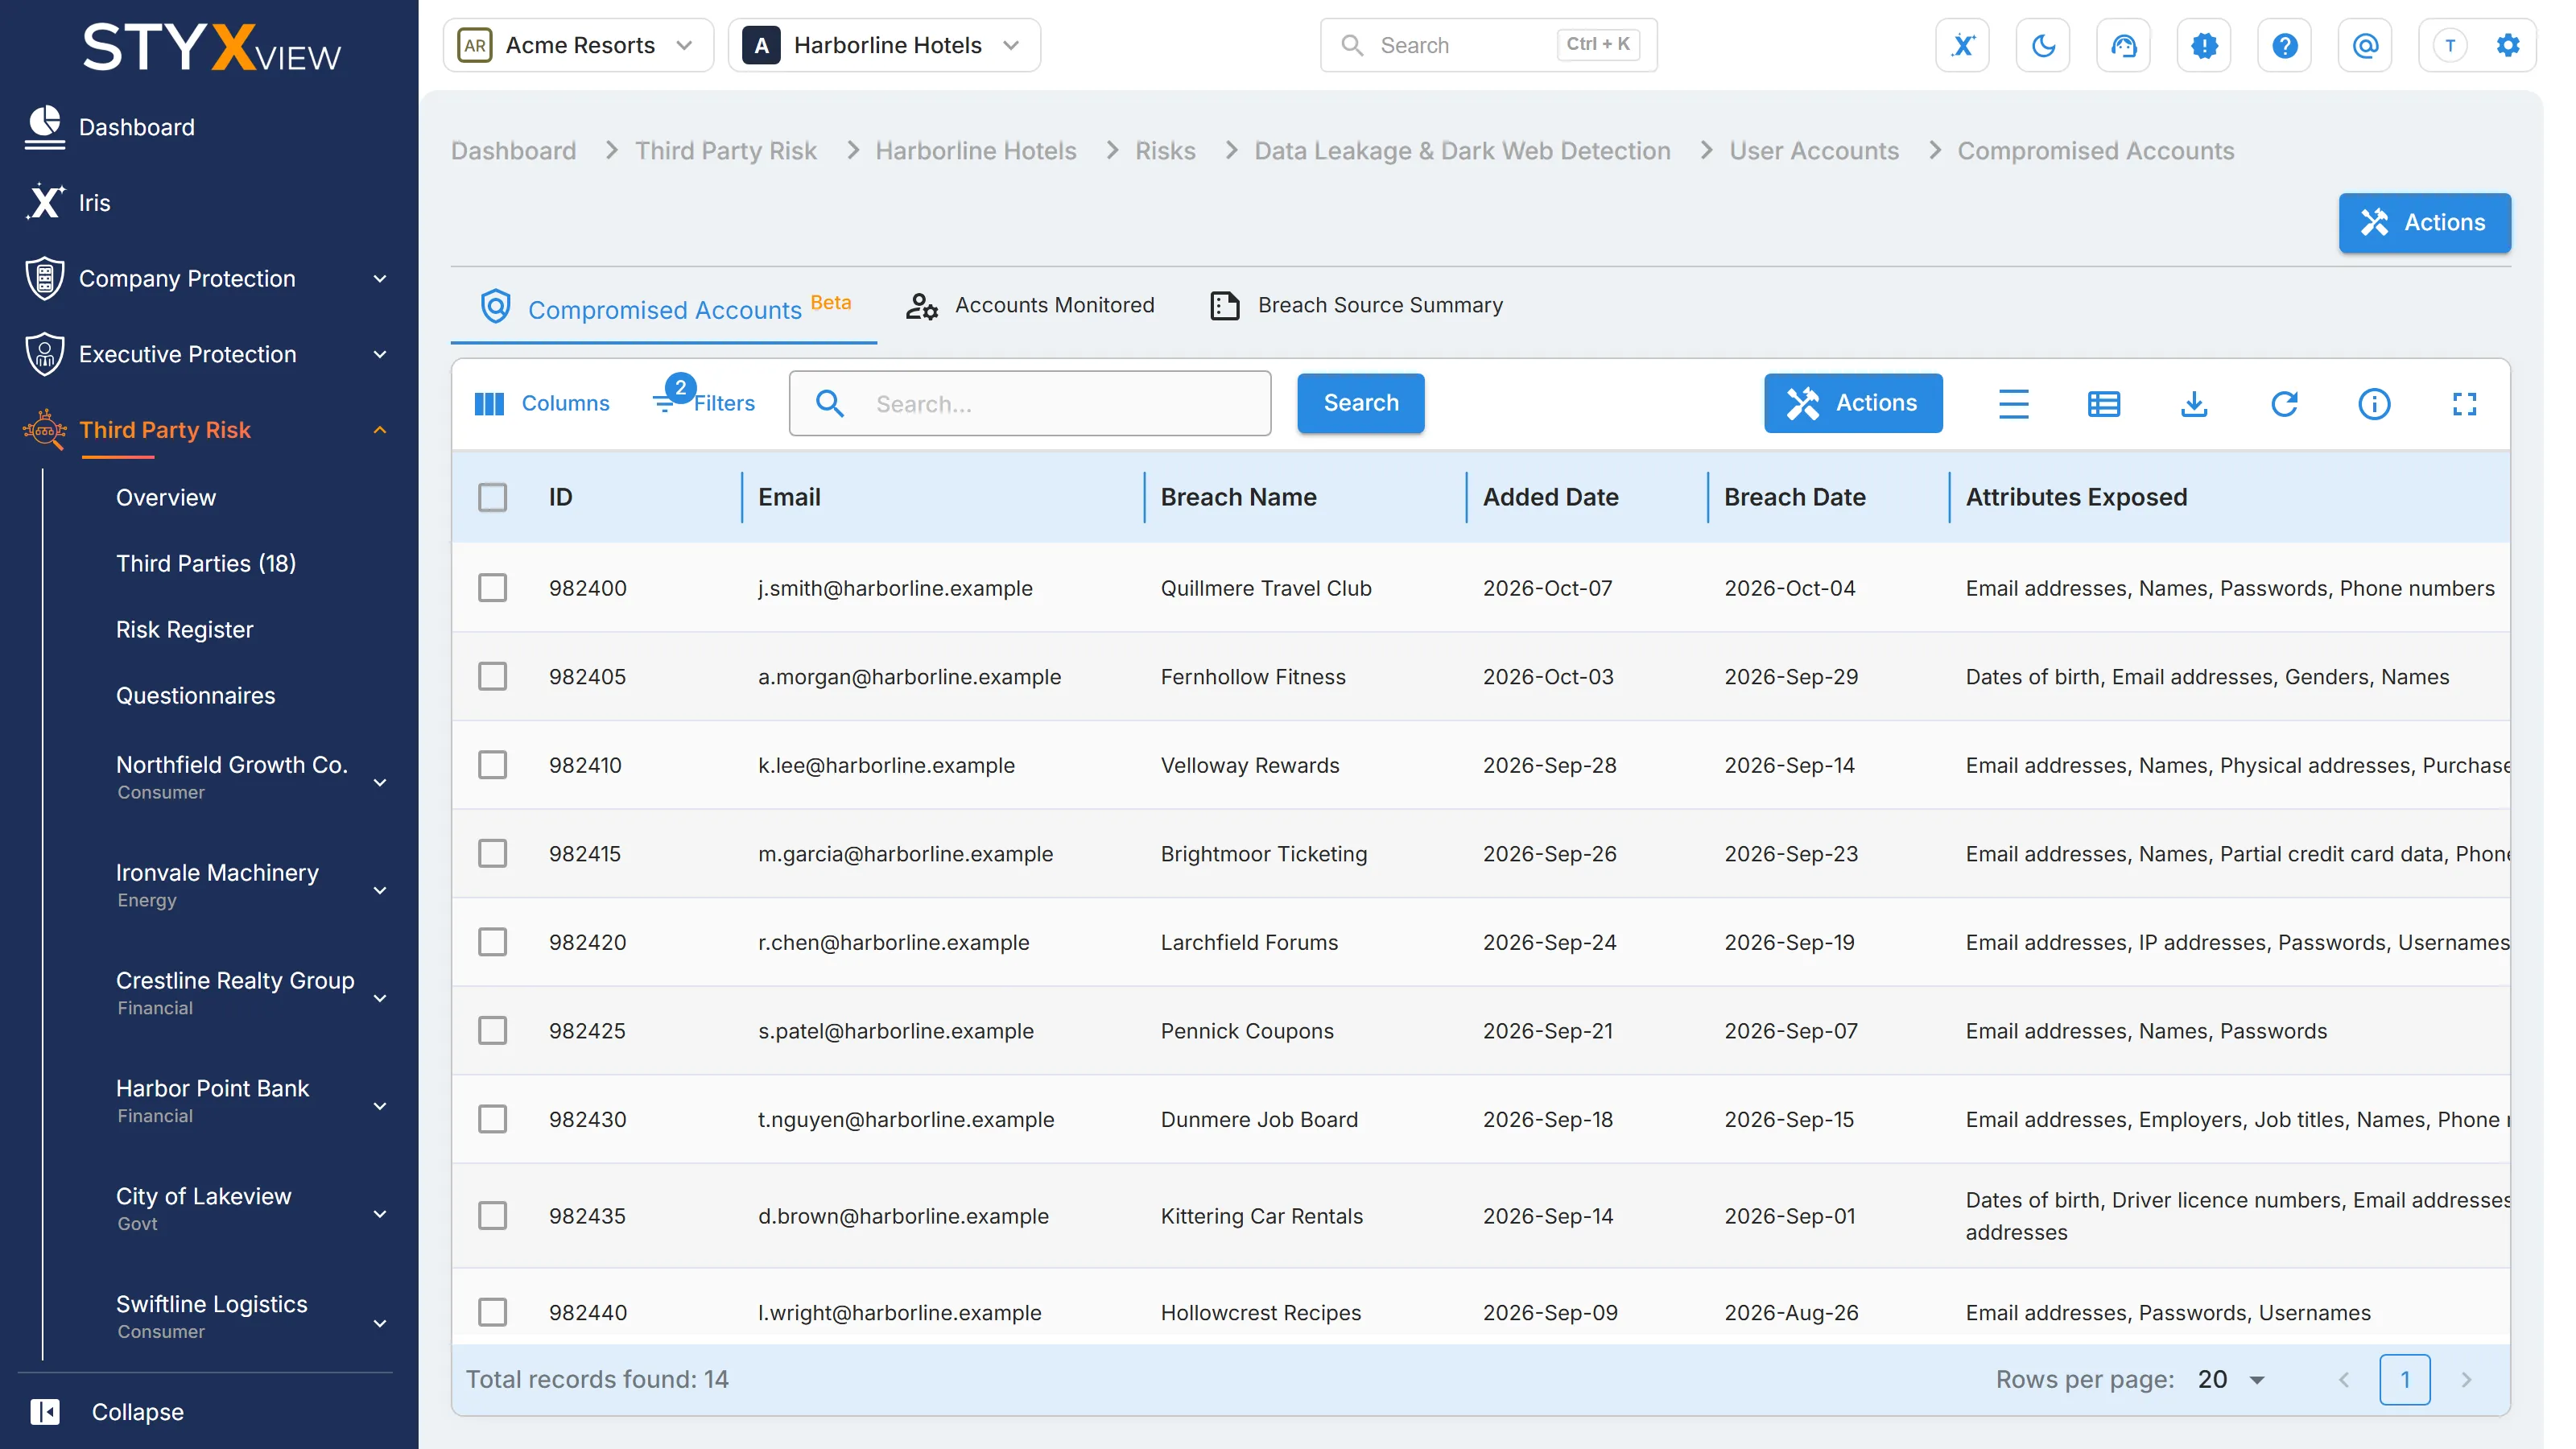The width and height of the screenshot is (2576, 1449).
Task: Go to User Accounts breadcrumb
Action: point(1813,150)
